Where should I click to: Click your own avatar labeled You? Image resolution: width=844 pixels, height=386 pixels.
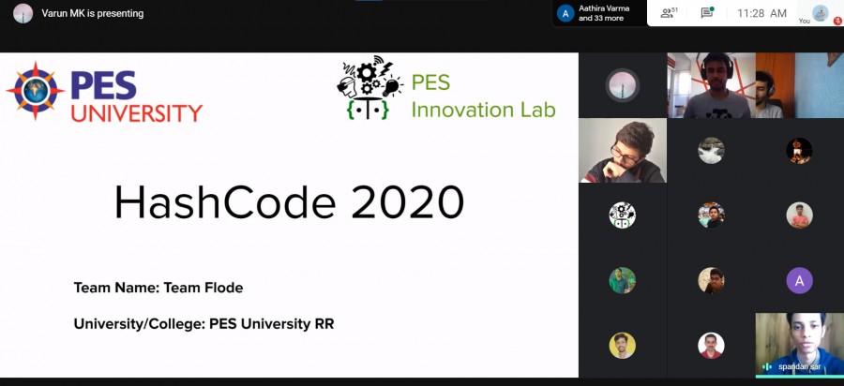(819, 12)
